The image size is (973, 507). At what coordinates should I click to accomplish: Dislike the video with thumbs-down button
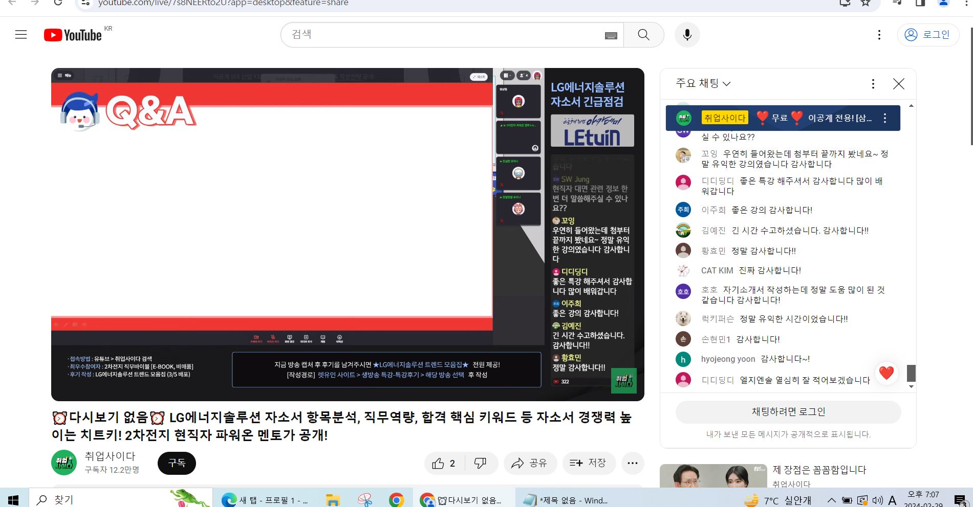[x=481, y=463]
